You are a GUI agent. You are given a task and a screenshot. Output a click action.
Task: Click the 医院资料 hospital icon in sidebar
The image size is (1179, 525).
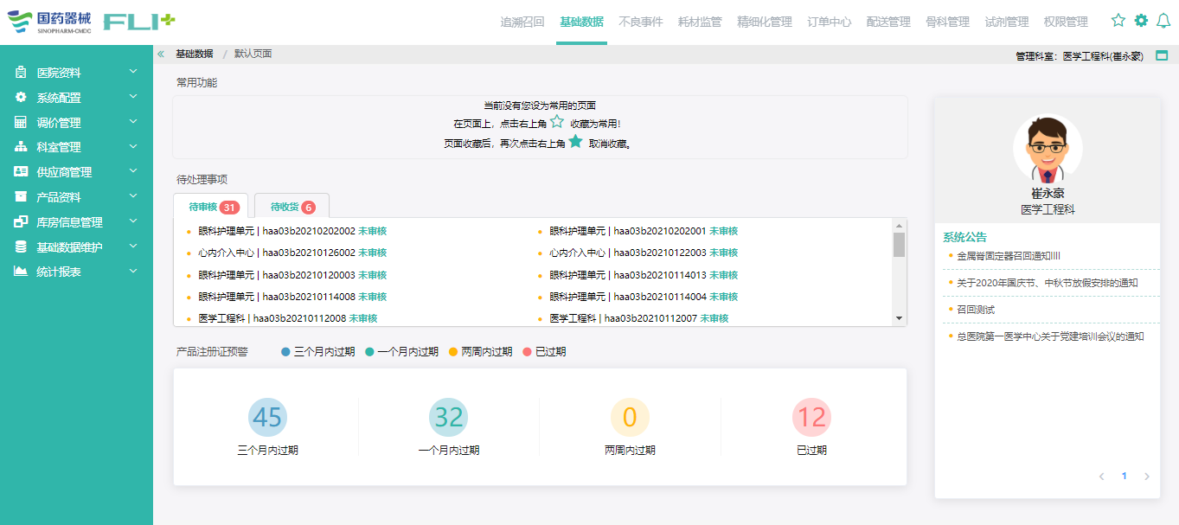21,73
